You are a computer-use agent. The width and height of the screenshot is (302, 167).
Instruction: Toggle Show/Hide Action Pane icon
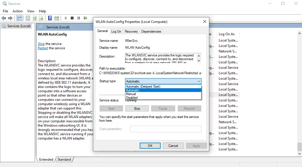[57, 18]
